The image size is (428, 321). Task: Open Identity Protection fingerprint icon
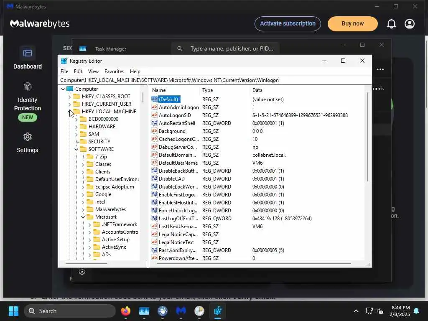[x=28, y=87]
